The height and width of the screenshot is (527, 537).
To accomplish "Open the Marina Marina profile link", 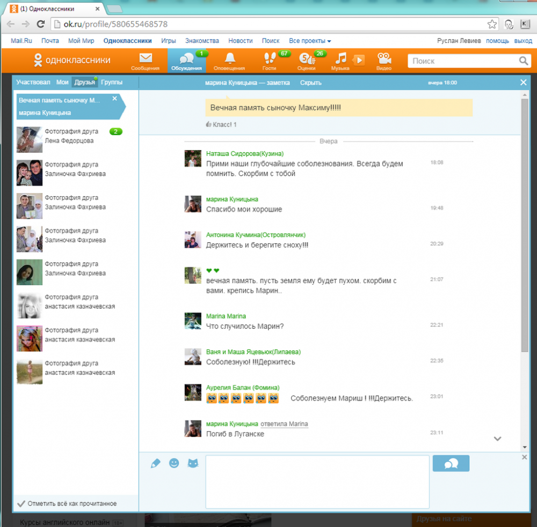I will 226,316.
